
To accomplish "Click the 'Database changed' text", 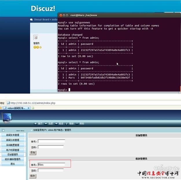I will (70, 35).
